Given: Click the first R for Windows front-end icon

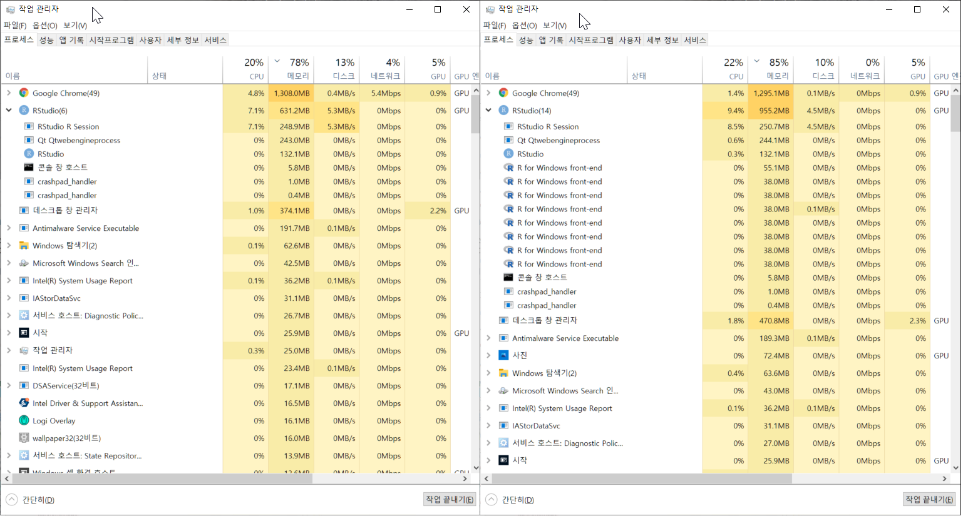Looking at the screenshot, I should pos(508,168).
